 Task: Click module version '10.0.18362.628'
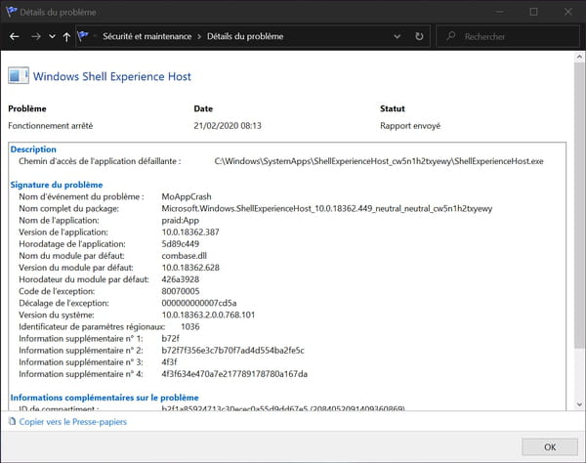pyautogui.click(x=190, y=268)
